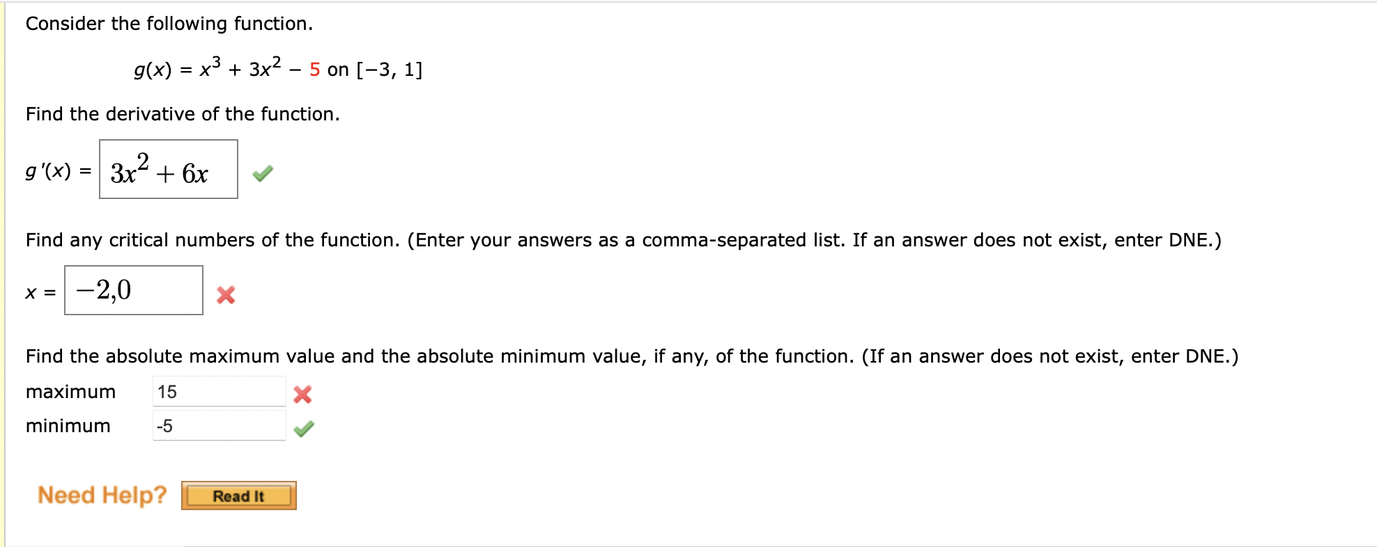This screenshot has height=547, width=1377.
Task: Click the red X beside the critical numbers answer
Action: click(226, 296)
